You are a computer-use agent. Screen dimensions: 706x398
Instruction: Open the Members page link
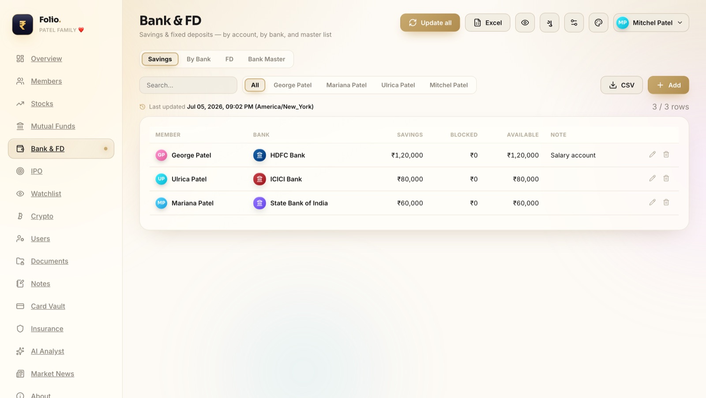click(x=46, y=81)
